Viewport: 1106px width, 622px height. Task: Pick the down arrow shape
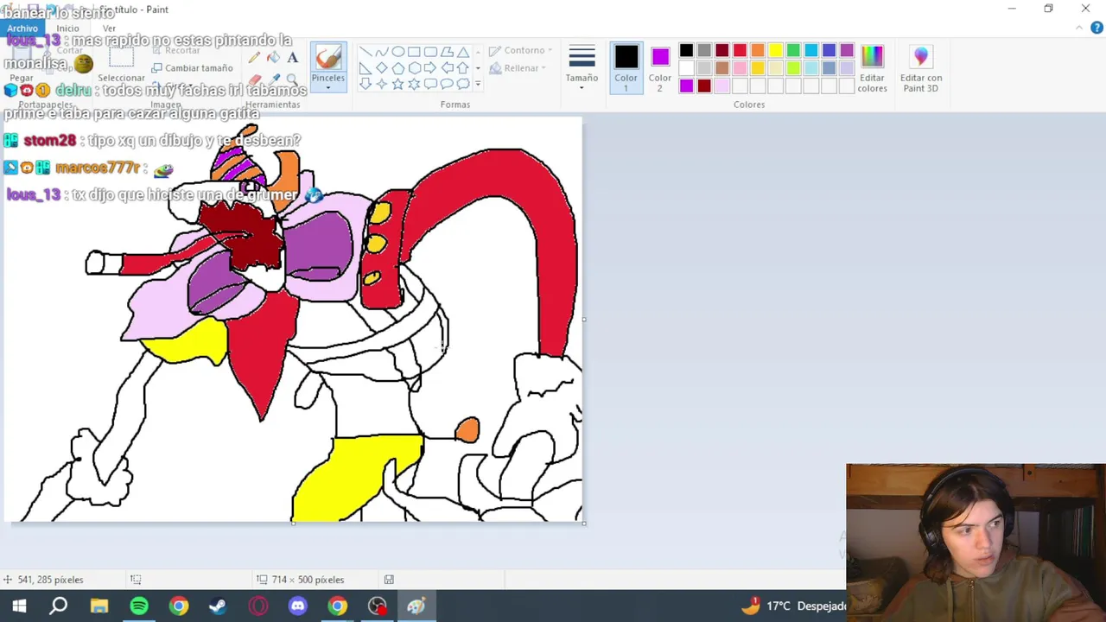(365, 84)
